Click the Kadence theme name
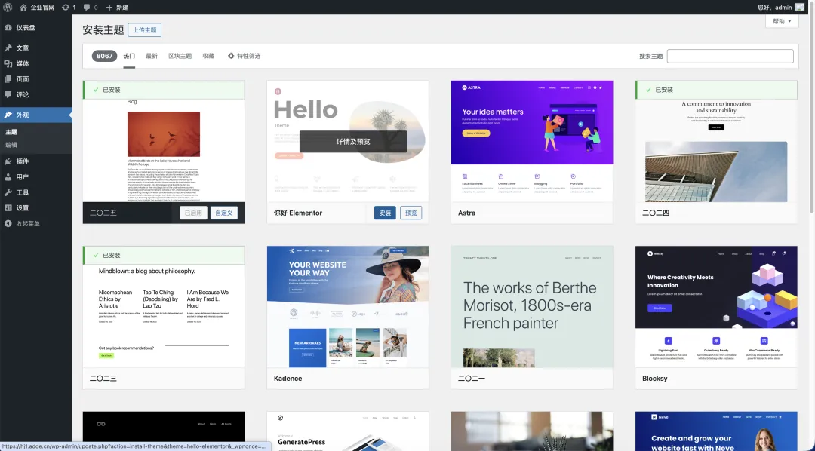Screen dimensions: 815x451 [x=288, y=379]
